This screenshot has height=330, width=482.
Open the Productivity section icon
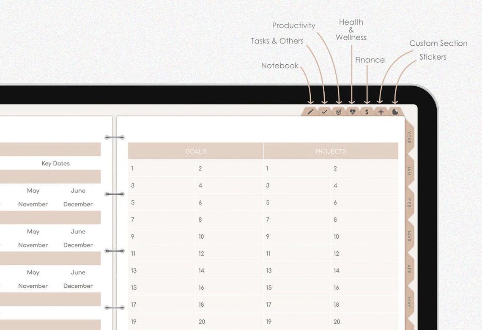coord(338,111)
